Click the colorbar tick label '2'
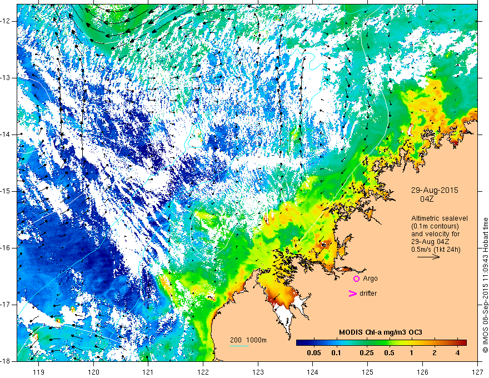Screen dimensions: 489x378 [x=435, y=353]
